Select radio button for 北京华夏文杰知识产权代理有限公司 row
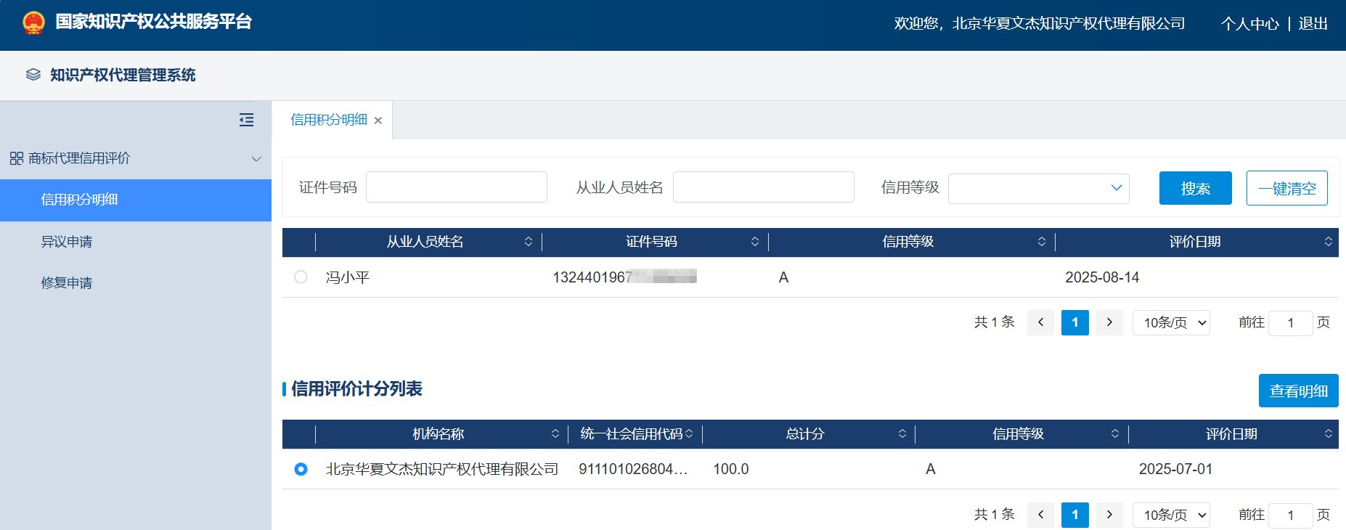The height and width of the screenshot is (530, 1346). point(301,469)
